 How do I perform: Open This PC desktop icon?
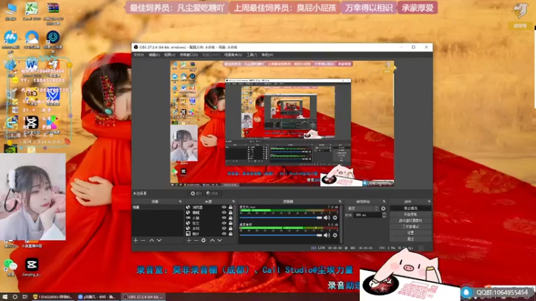point(10,11)
